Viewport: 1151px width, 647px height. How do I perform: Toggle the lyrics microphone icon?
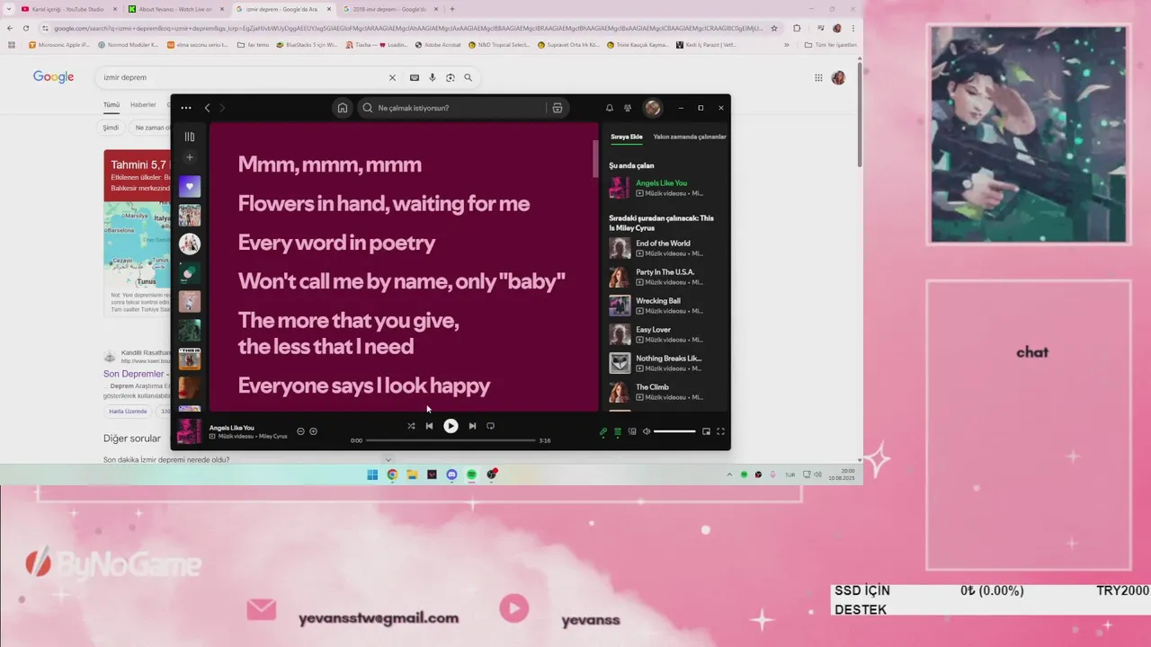603,431
